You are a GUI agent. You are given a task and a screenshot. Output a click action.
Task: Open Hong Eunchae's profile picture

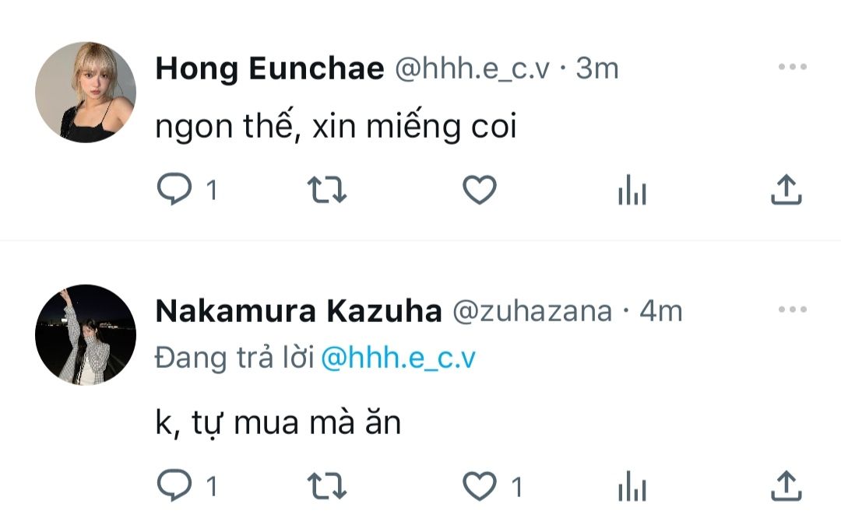point(86,92)
